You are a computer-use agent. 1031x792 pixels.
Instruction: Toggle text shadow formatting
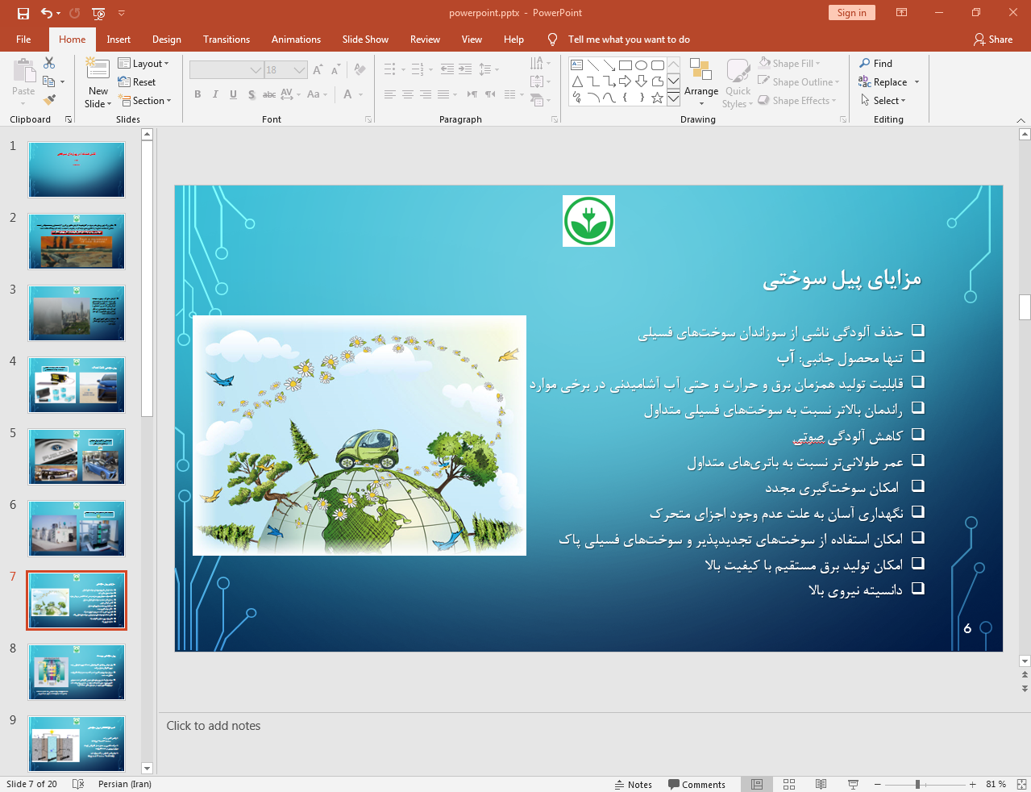pyautogui.click(x=252, y=94)
